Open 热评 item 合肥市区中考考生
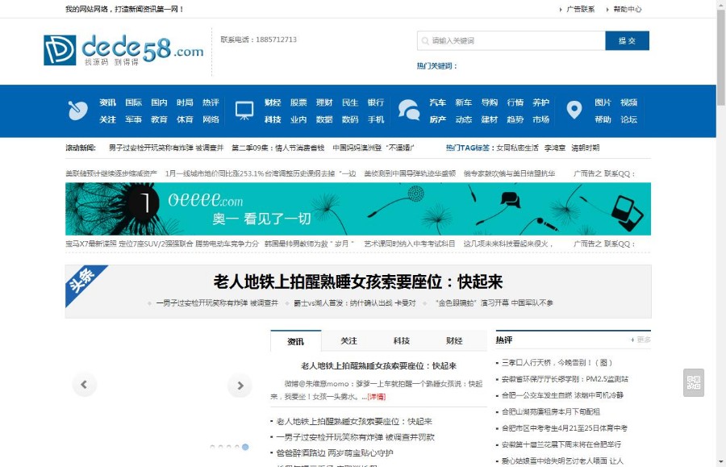The width and height of the screenshot is (726, 467). point(565,428)
